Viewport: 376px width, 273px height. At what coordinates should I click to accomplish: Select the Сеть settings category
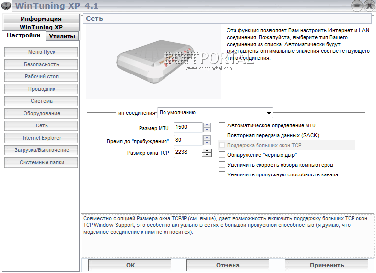41,125
